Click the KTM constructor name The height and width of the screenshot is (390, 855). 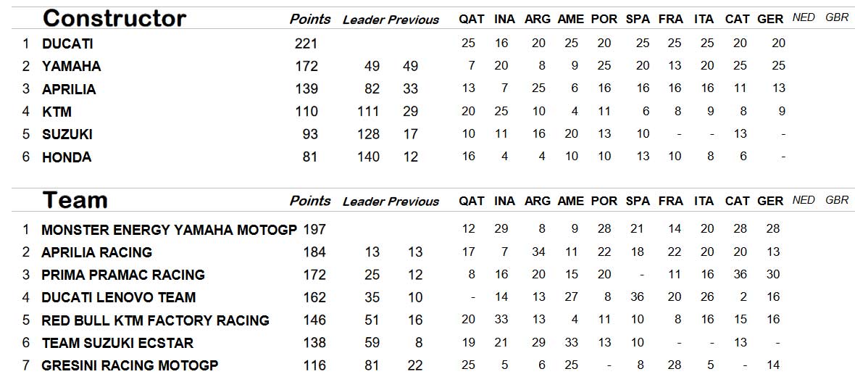[x=57, y=112]
